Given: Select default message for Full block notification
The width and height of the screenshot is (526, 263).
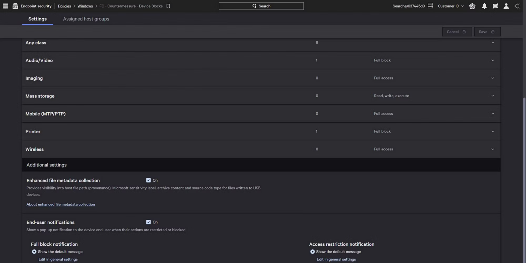Looking at the screenshot, I should pos(34,252).
